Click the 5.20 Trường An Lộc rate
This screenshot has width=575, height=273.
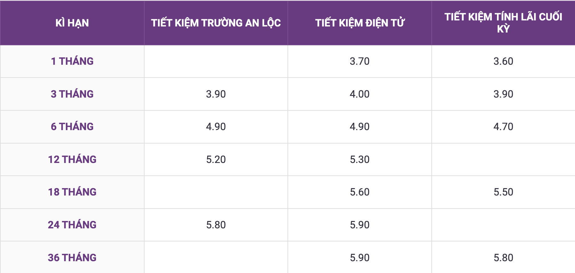[x=216, y=159]
